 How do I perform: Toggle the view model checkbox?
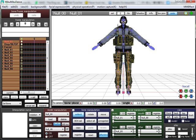(169, 121)
